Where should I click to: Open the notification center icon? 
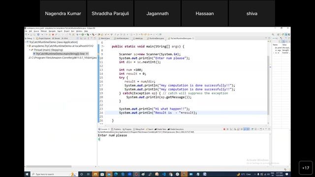pyautogui.click(x=286, y=174)
